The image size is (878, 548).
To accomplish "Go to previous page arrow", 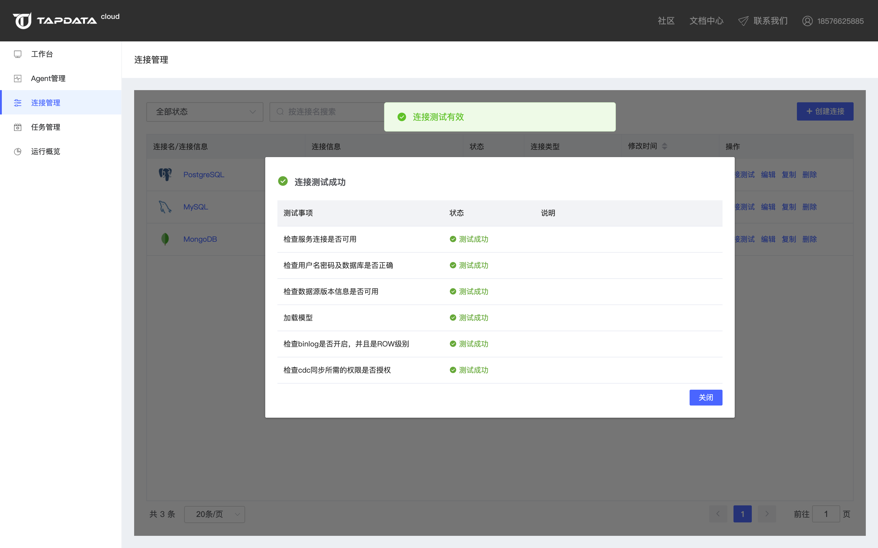I will coord(718,514).
